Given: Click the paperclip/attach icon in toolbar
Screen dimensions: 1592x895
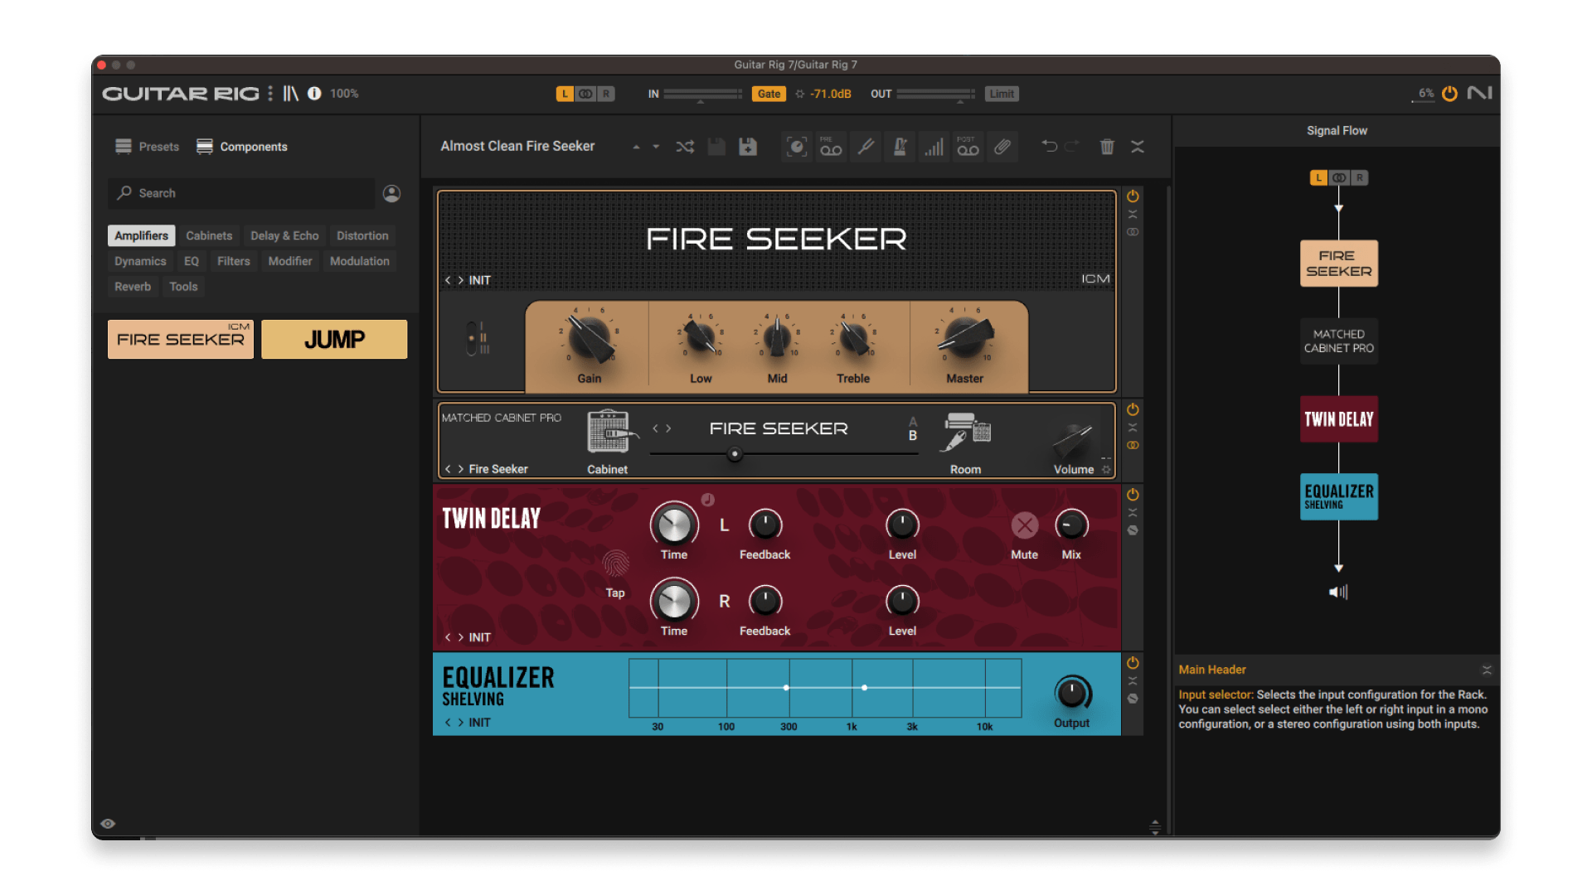Looking at the screenshot, I should coord(1002,147).
